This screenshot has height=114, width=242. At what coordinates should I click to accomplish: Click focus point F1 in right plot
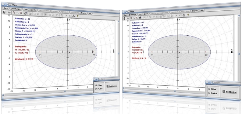tap(152, 52)
